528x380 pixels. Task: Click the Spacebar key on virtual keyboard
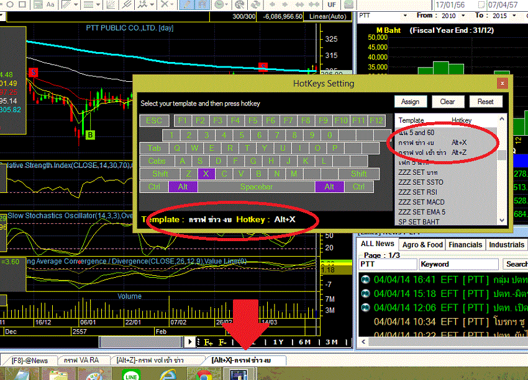[256, 187]
